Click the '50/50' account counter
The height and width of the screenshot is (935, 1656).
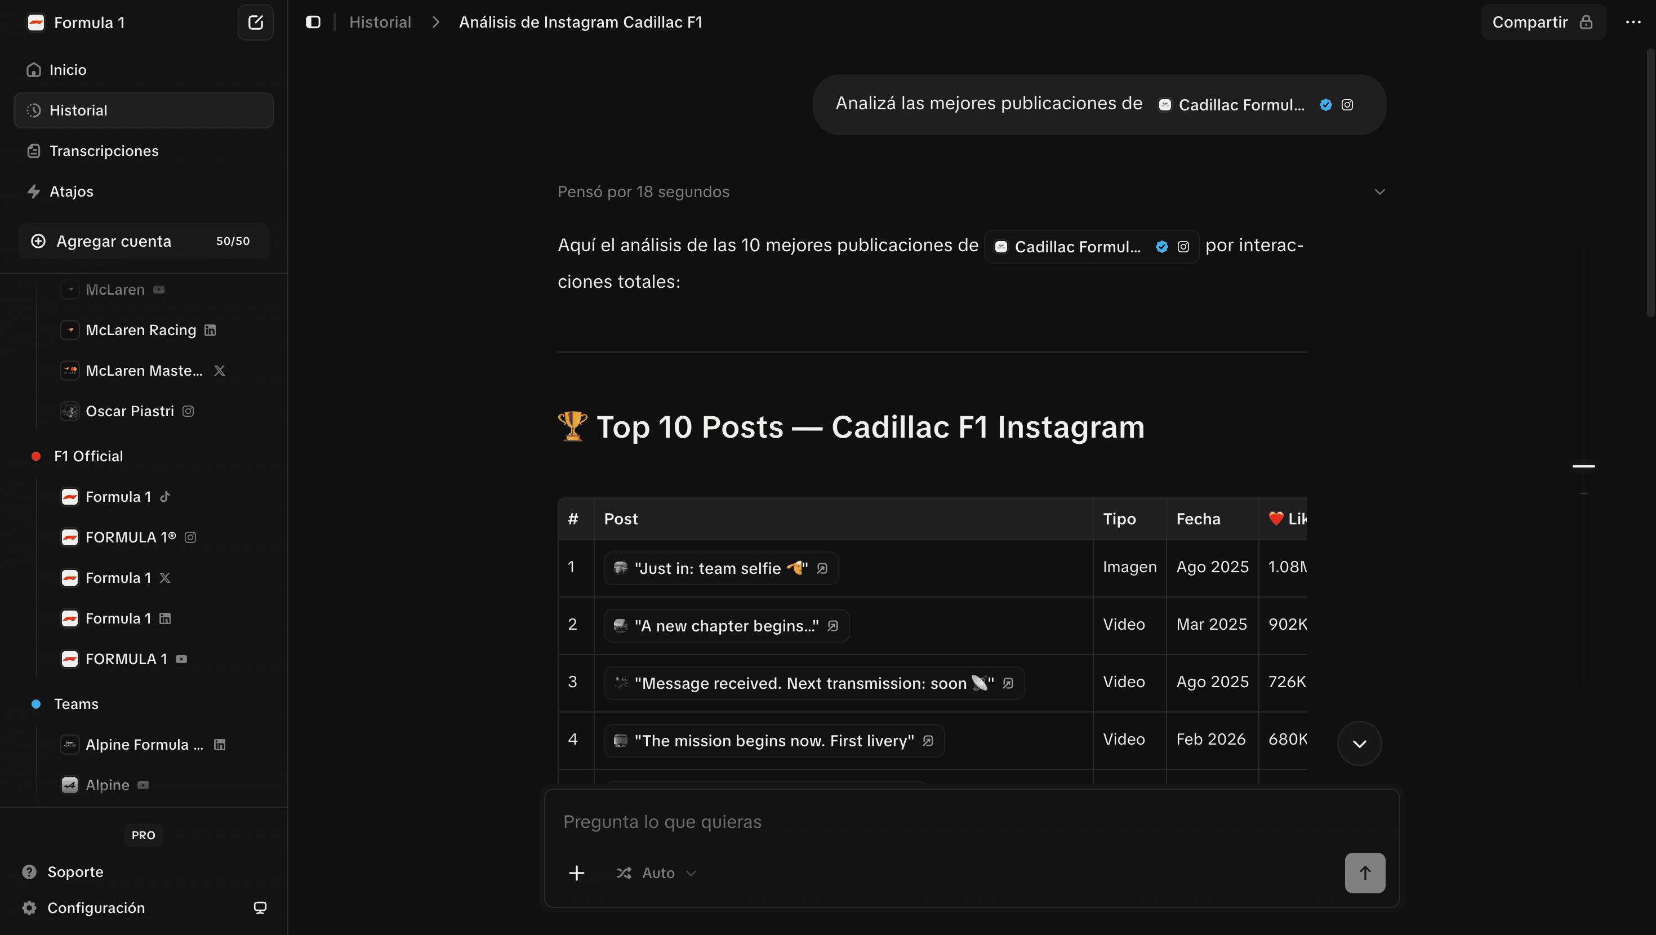[233, 241]
